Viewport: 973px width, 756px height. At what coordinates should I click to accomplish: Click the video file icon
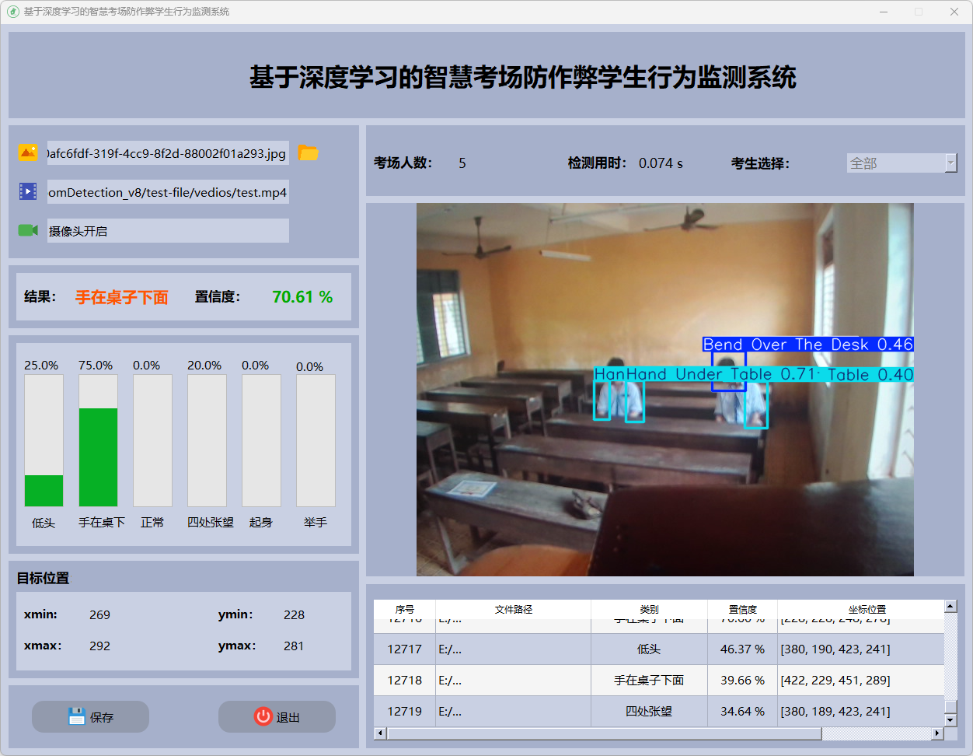[x=28, y=191]
